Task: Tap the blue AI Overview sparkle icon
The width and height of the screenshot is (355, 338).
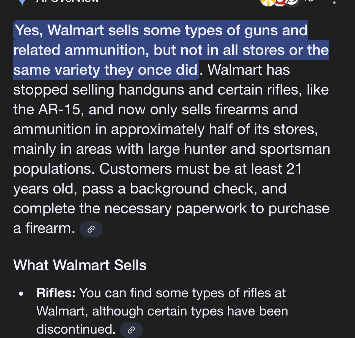Action: coord(22,2)
